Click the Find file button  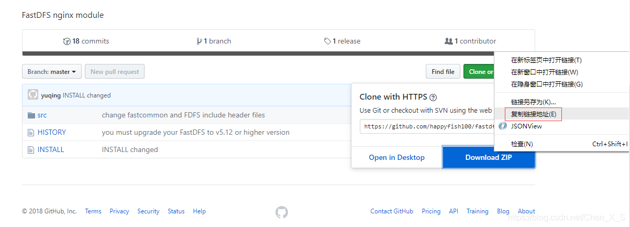443,72
